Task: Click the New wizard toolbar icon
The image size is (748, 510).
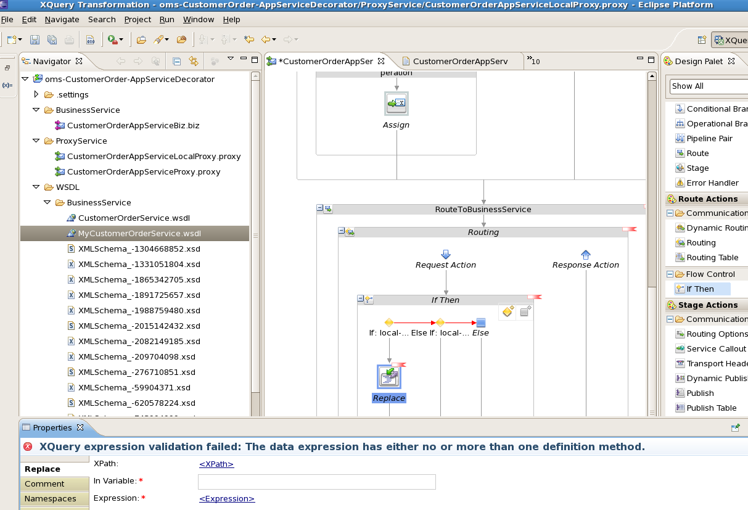Action: click(12, 39)
